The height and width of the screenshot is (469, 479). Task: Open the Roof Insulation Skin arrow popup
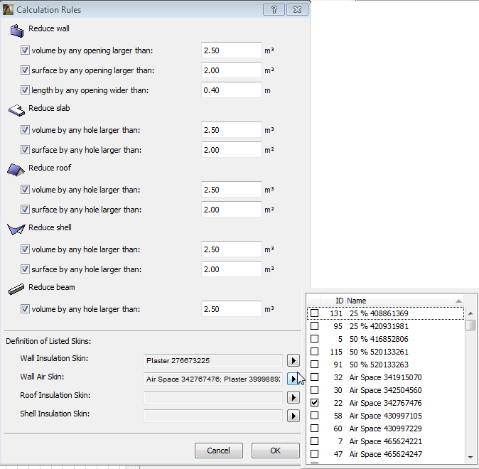click(x=294, y=397)
